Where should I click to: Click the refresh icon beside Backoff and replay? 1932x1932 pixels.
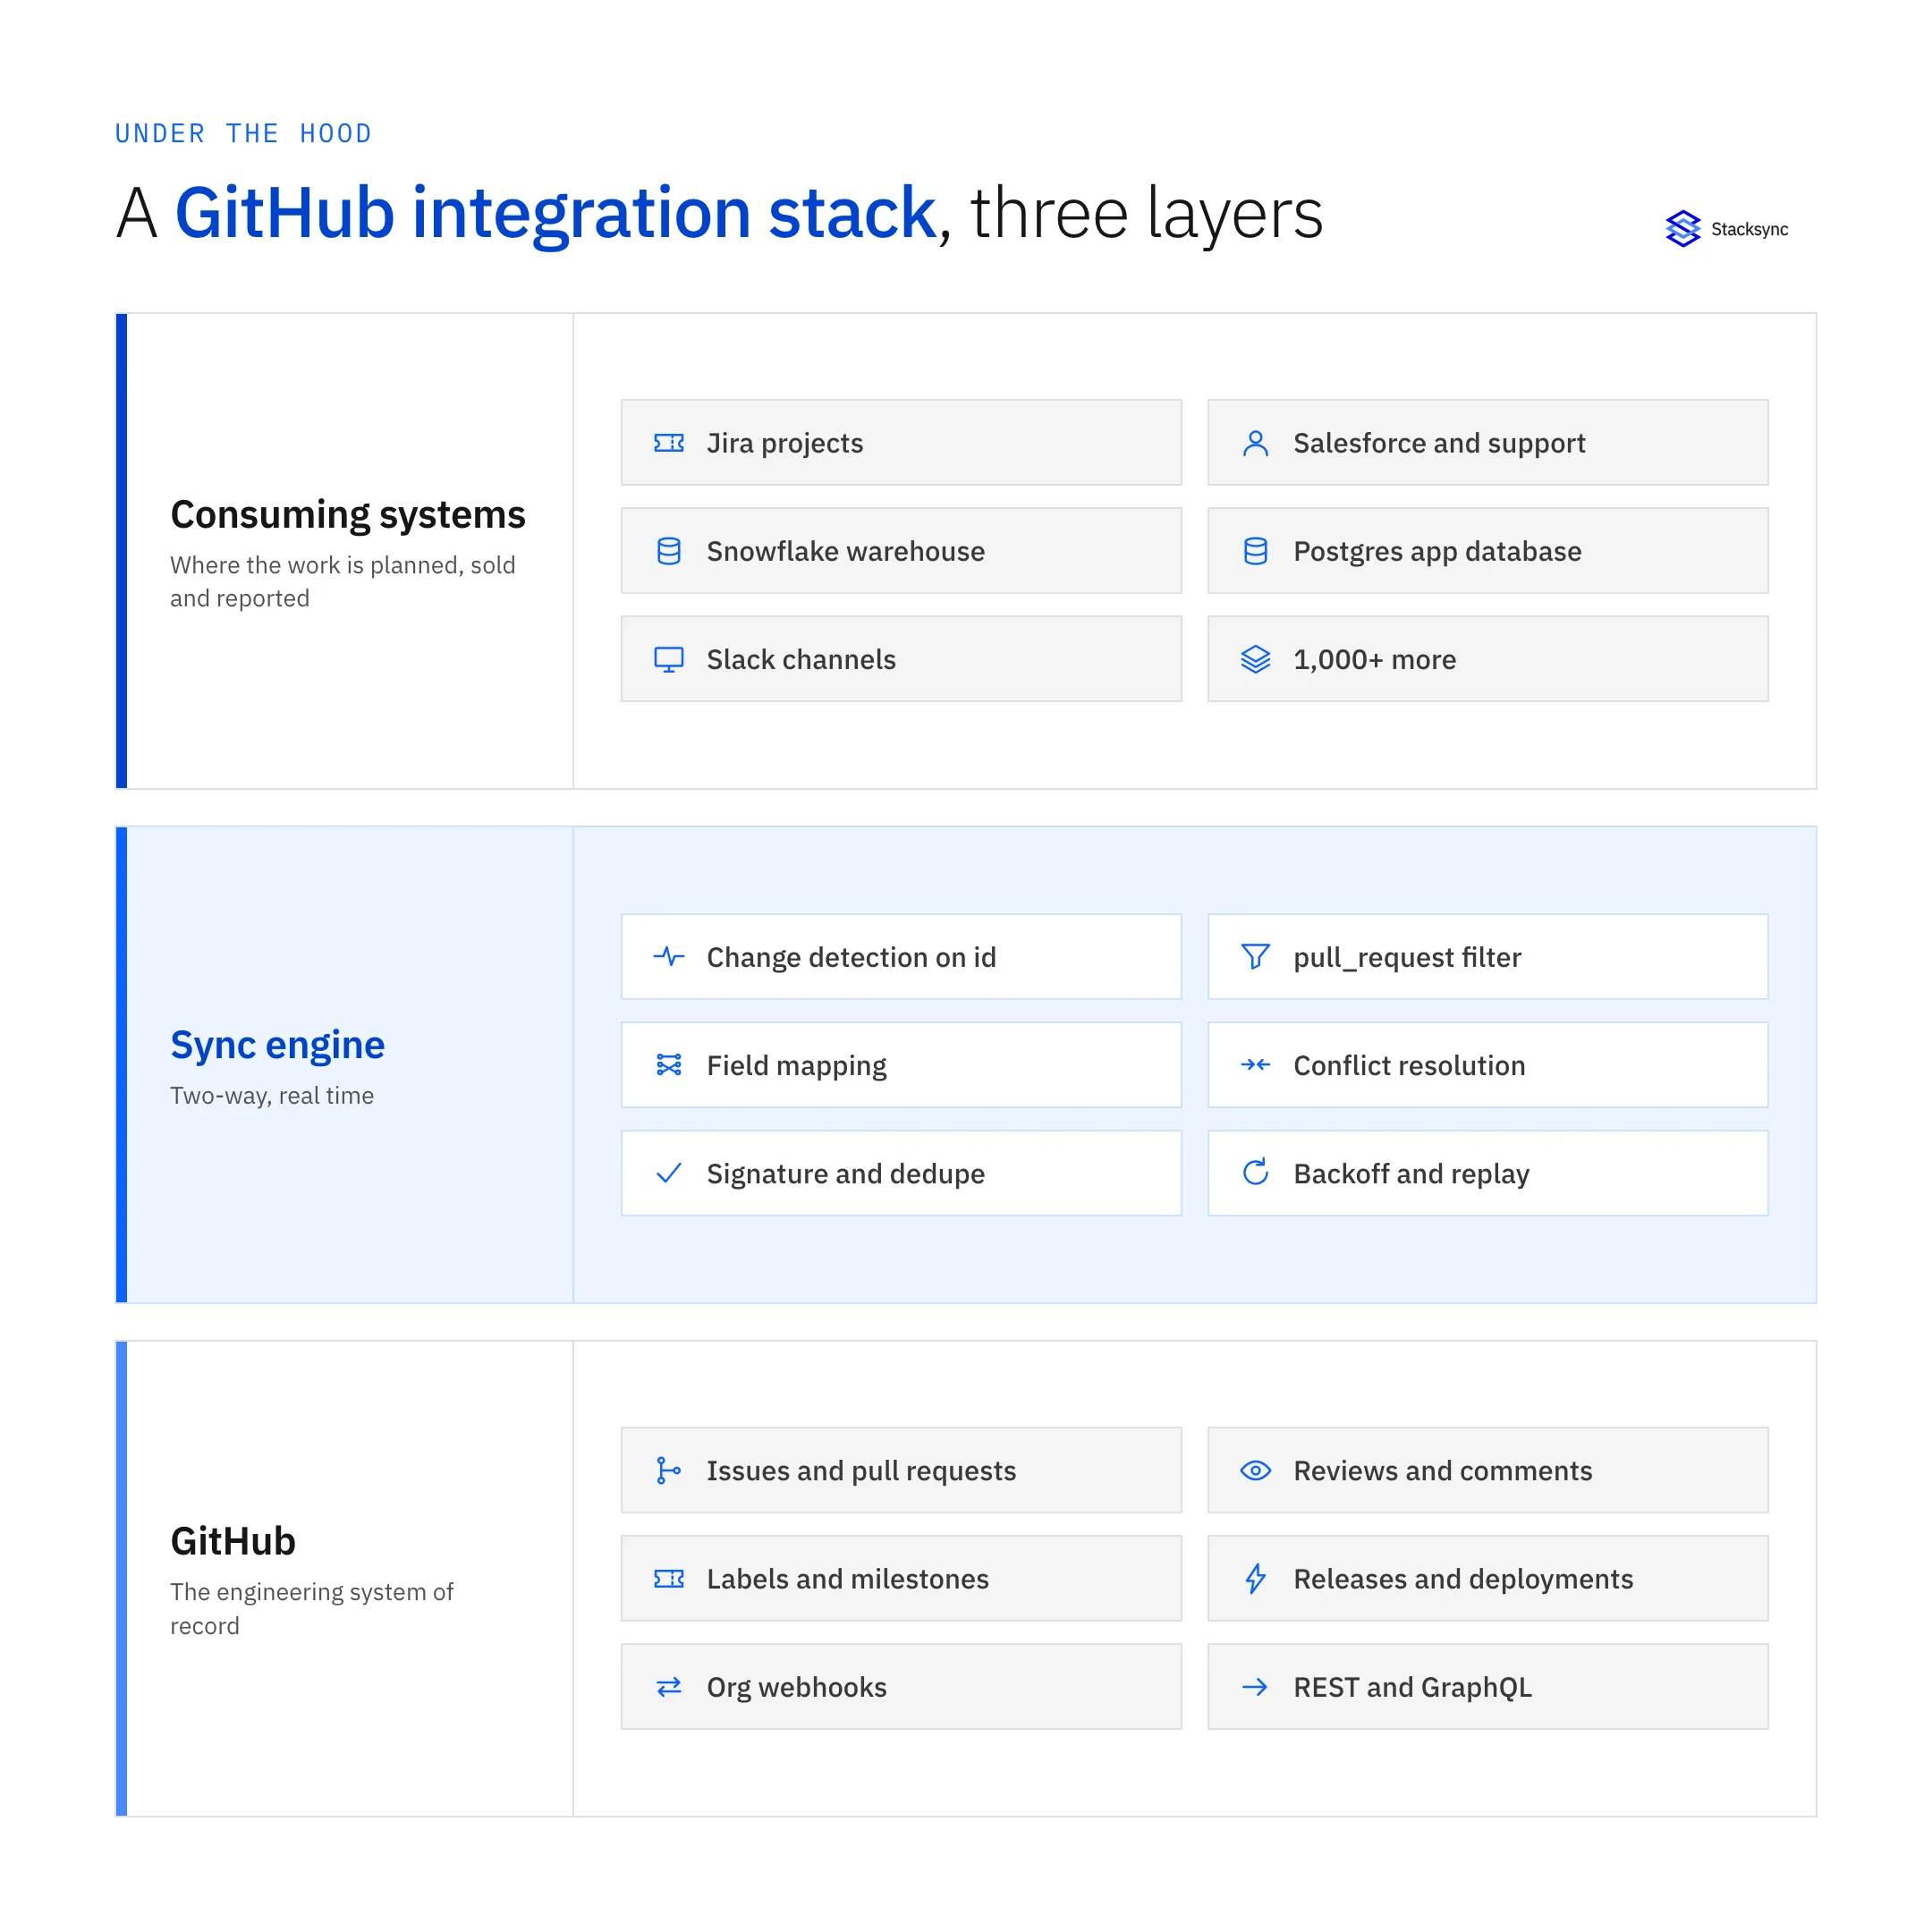(x=1256, y=1173)
